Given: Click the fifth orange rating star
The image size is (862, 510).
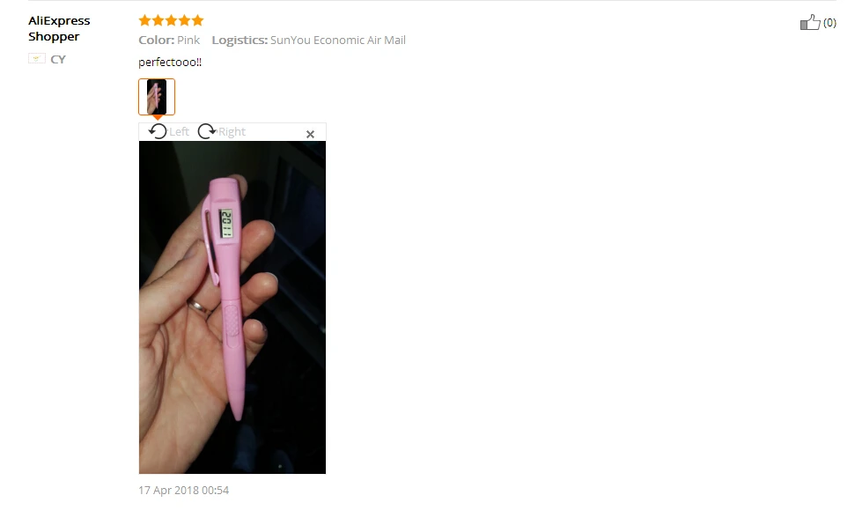Looking at the screenshot, I should point(197,20).
